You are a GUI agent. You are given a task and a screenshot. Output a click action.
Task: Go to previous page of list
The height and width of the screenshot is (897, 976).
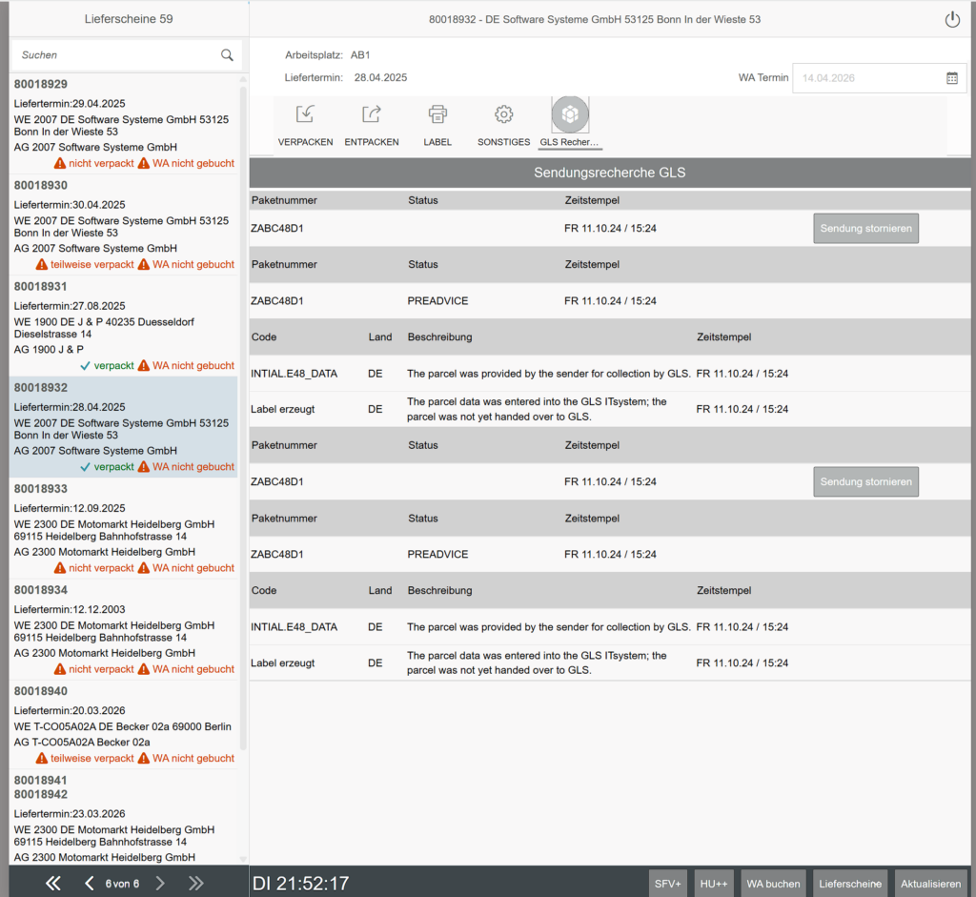tap(89, 884)
